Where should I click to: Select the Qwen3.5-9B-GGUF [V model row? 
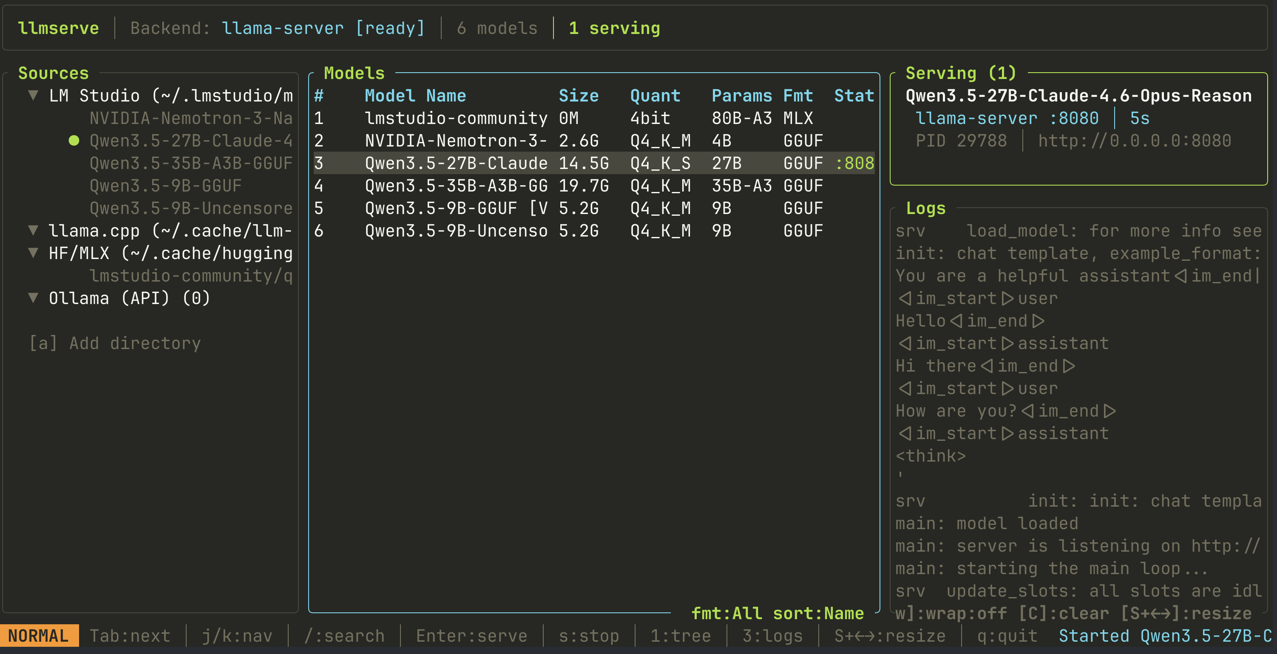(x=594, y=208)
